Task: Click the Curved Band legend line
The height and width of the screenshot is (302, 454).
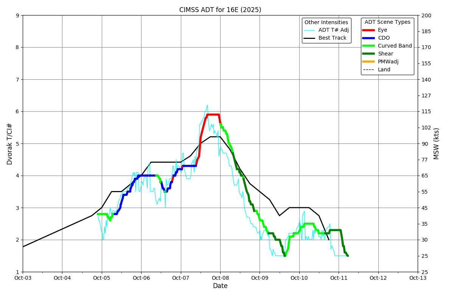Action: [x=368, y=46]
